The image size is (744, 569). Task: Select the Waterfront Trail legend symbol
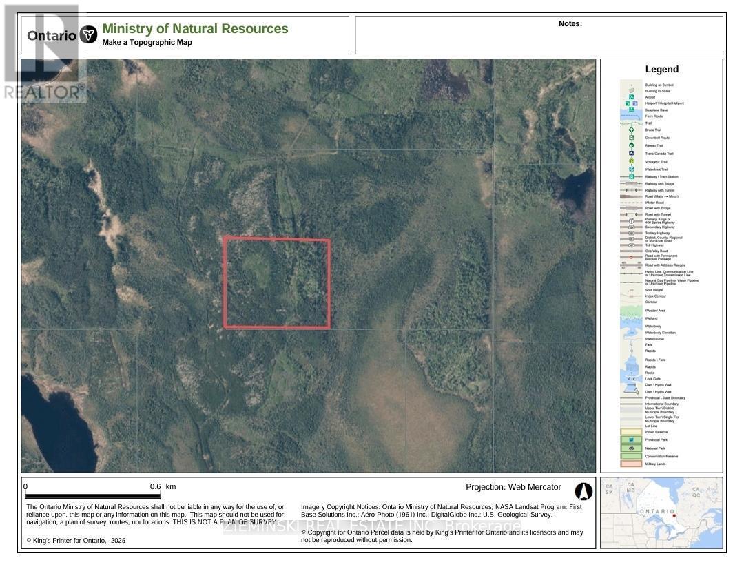point(631,169)
